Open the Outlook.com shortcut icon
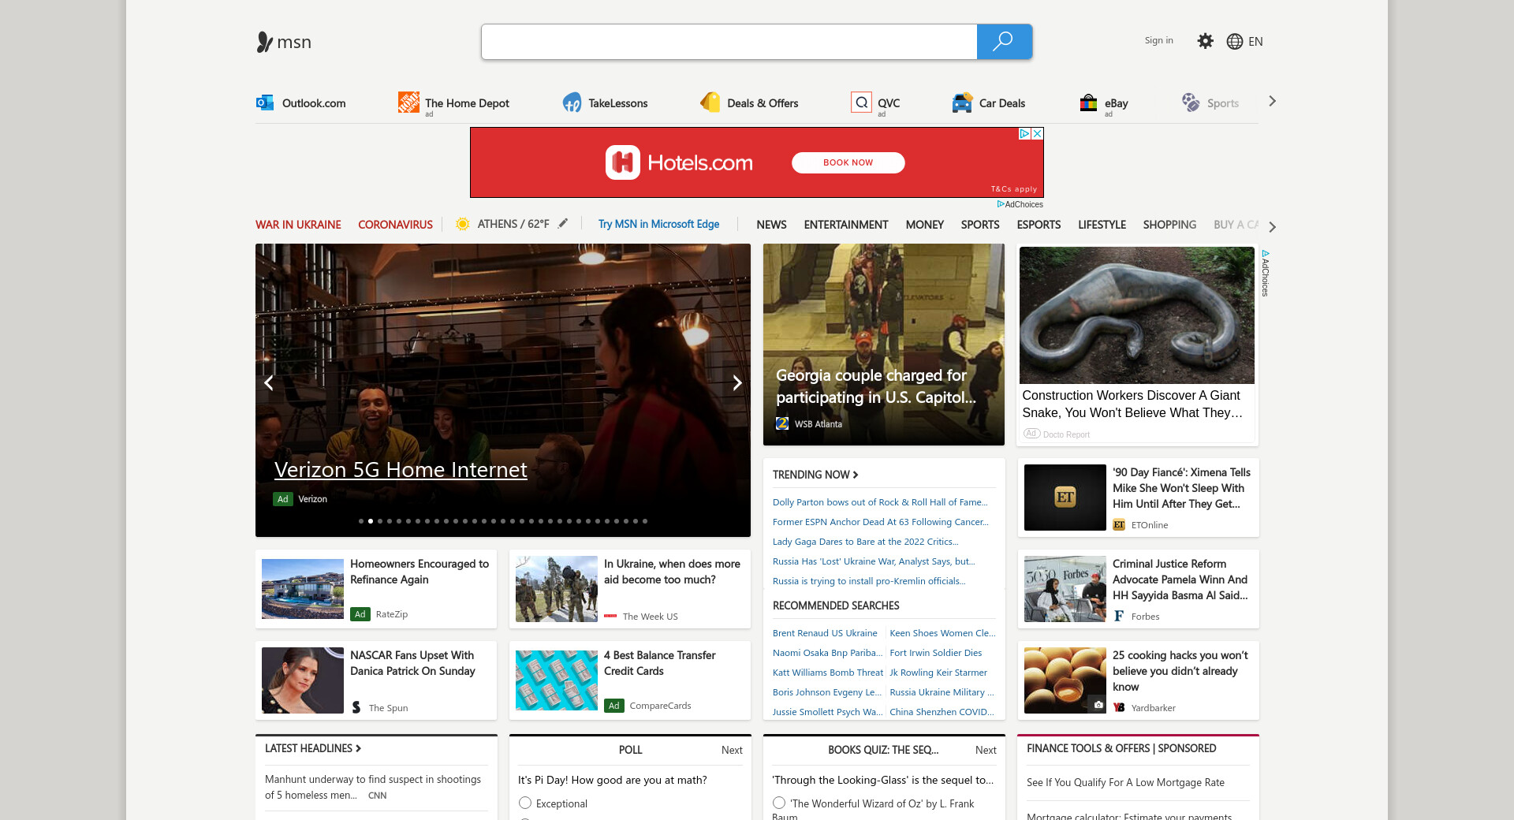Viewport: 1514px width, 820px height. 265,102
